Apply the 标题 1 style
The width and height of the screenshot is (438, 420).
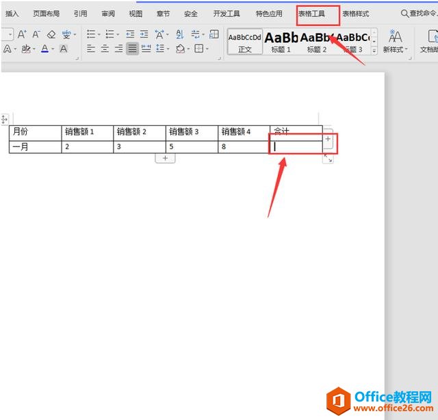click(281, 42)
